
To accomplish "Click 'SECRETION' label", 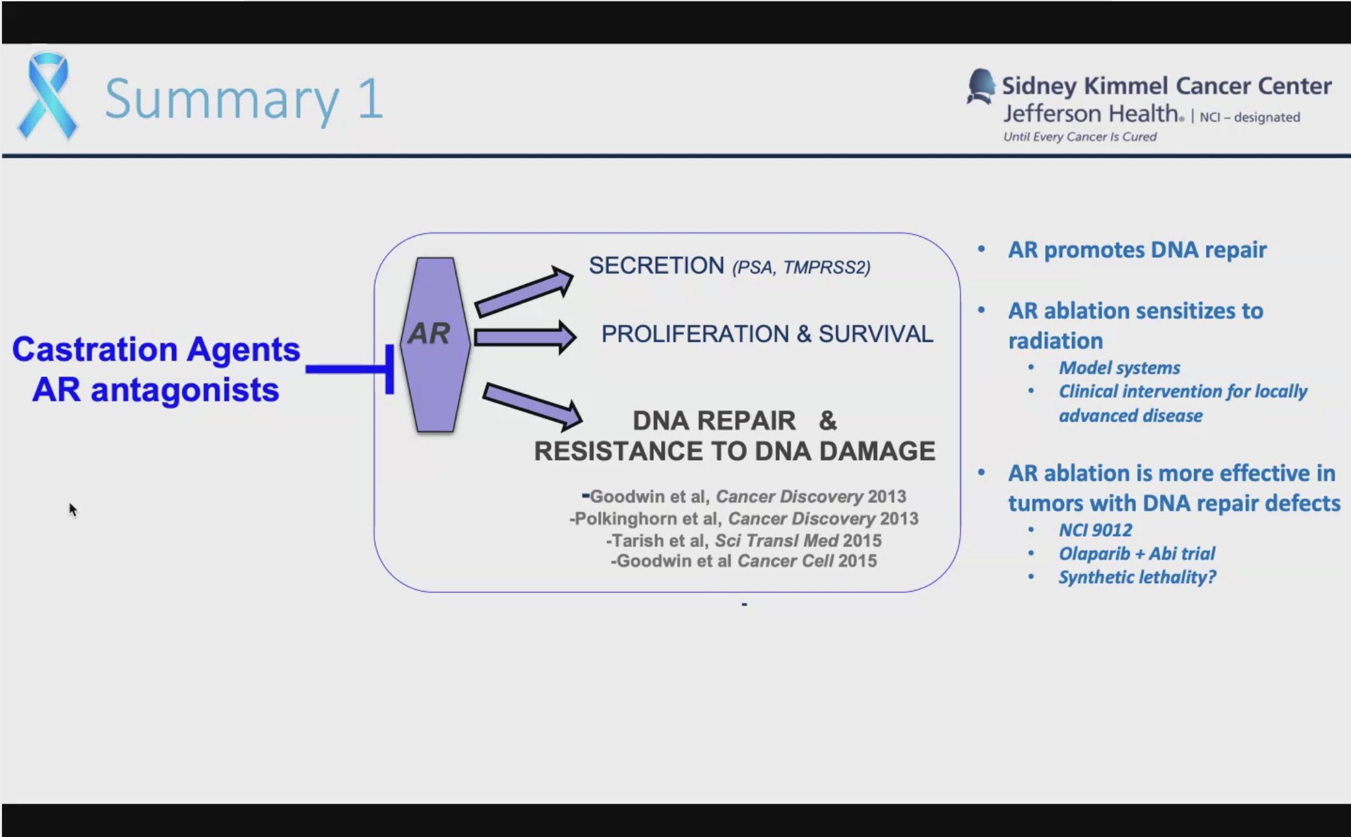I will [x=656, y=266].
